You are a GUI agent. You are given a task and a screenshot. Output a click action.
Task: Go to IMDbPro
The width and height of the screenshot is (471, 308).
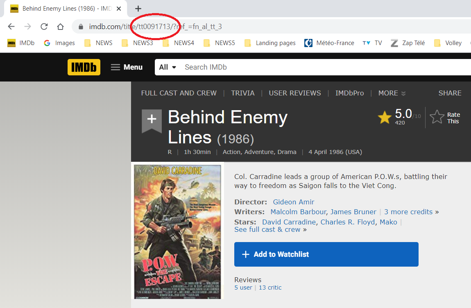(350, 93)
